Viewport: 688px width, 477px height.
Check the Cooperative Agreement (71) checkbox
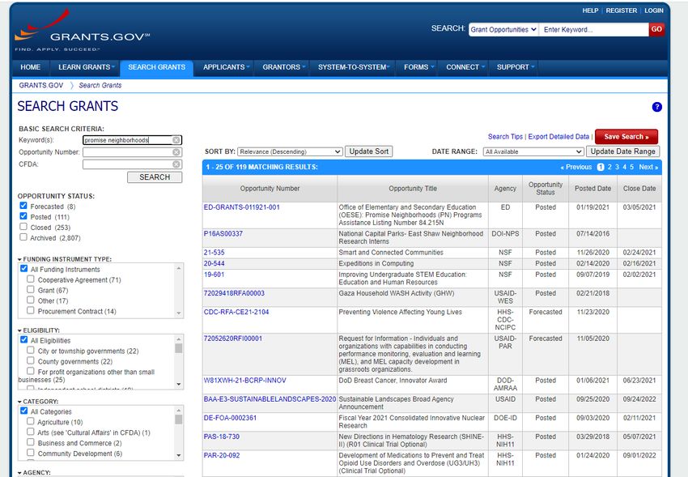pos(30,279)
